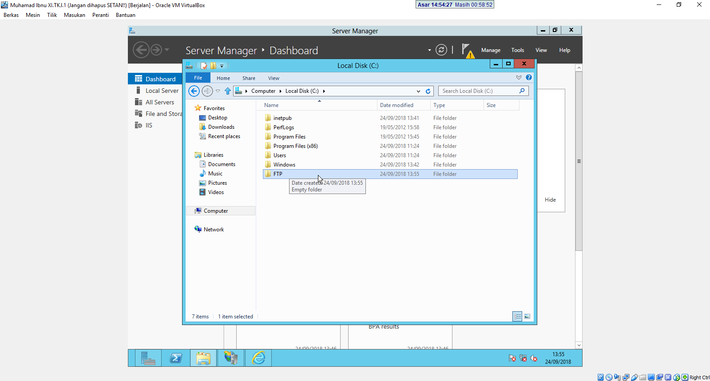This screenshot has height=381, width=710.
Task: Expand the ribbon with the chevron arrow
Action: [519, 77]
